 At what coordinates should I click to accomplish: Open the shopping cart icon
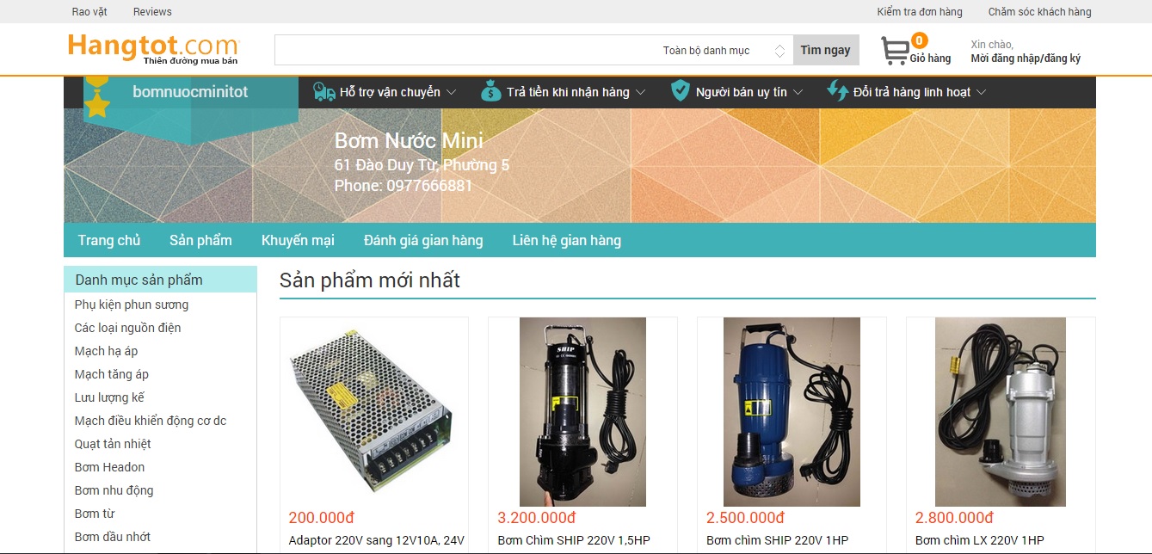tap(894, 51)
